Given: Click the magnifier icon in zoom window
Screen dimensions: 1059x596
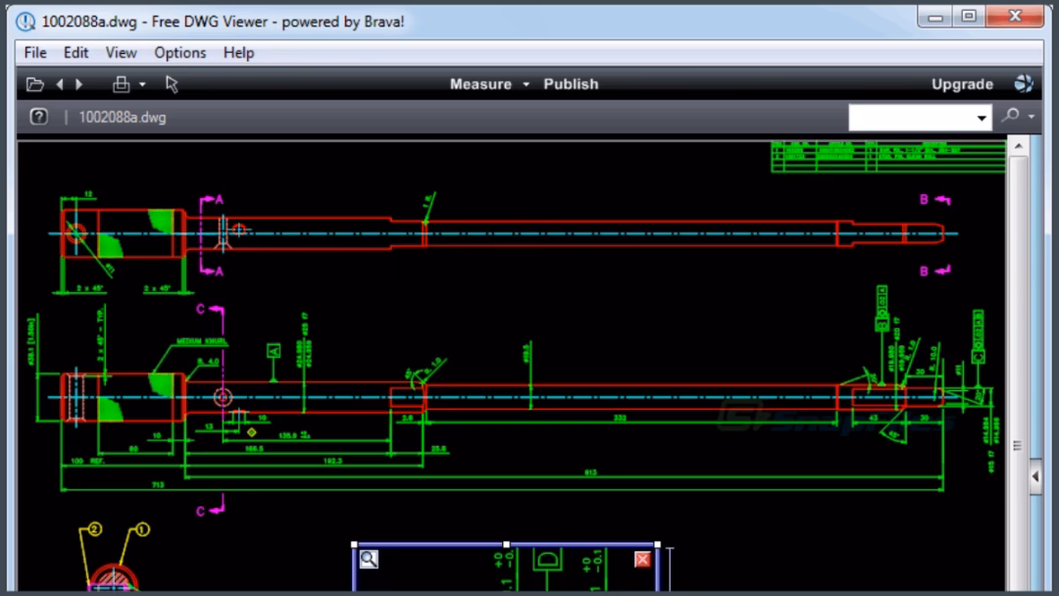Looking at the screenshot, I should coord(369,559).
